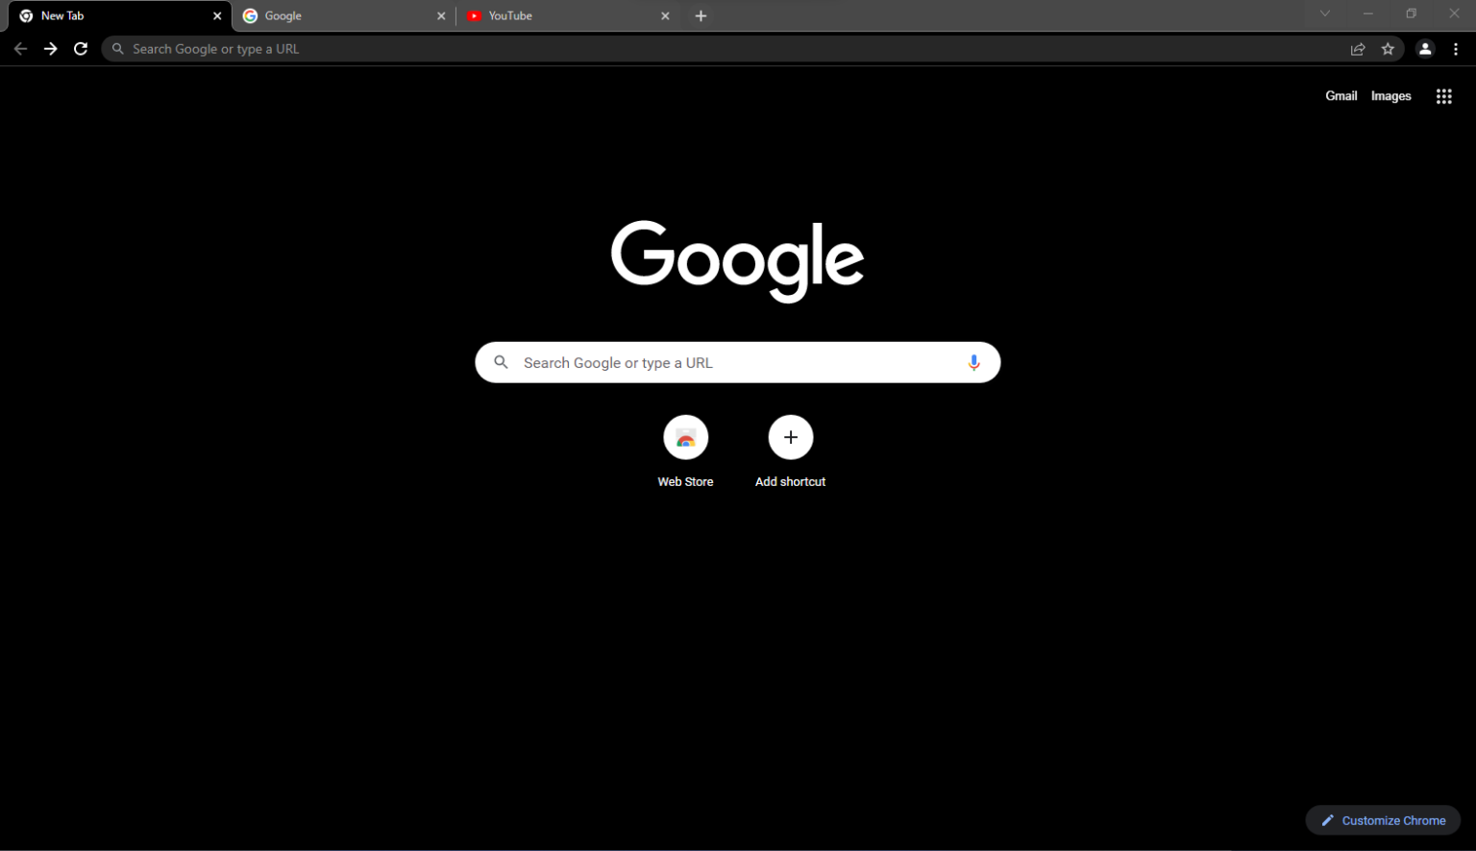Open the Google apps grid icon

(x=1444, y=95)
